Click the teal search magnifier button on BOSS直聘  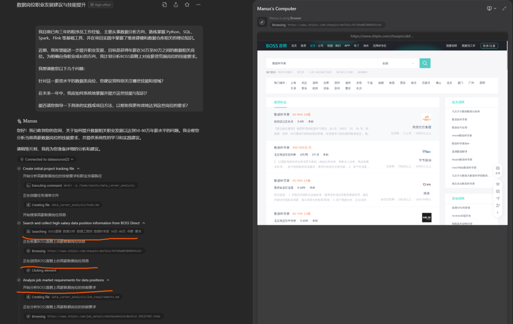(x=425, y=63)
